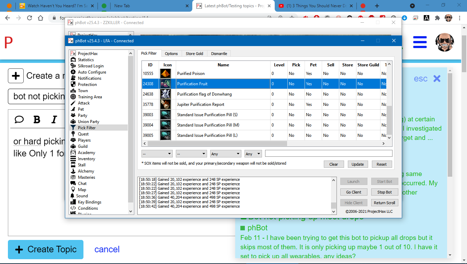Open the wider 'Any' filter dropdown
This screenshot has height=264, width=467.
point(226,154)
